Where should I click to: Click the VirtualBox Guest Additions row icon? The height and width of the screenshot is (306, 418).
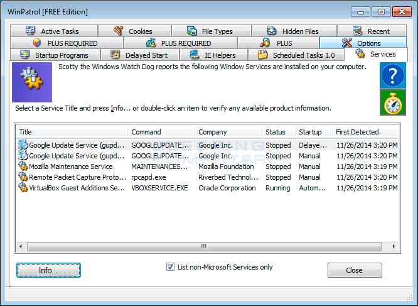(x=23, y=187)
